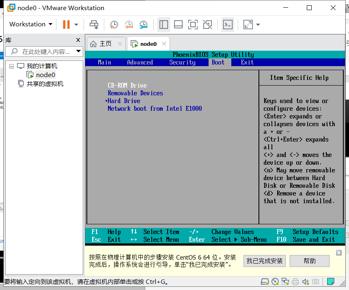Click the virtual sound card status icon
349x290 pixels.
point(305,281)
